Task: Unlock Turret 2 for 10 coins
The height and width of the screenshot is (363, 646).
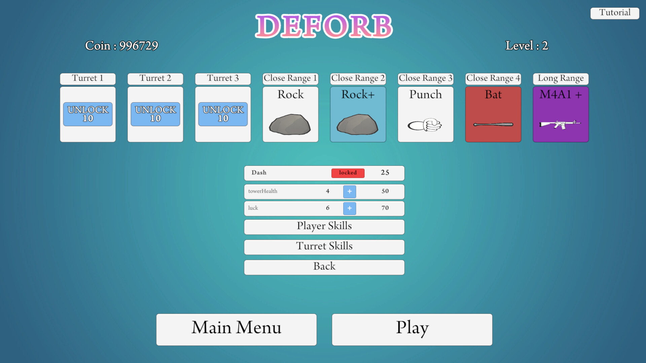Action: click(155, 114)
